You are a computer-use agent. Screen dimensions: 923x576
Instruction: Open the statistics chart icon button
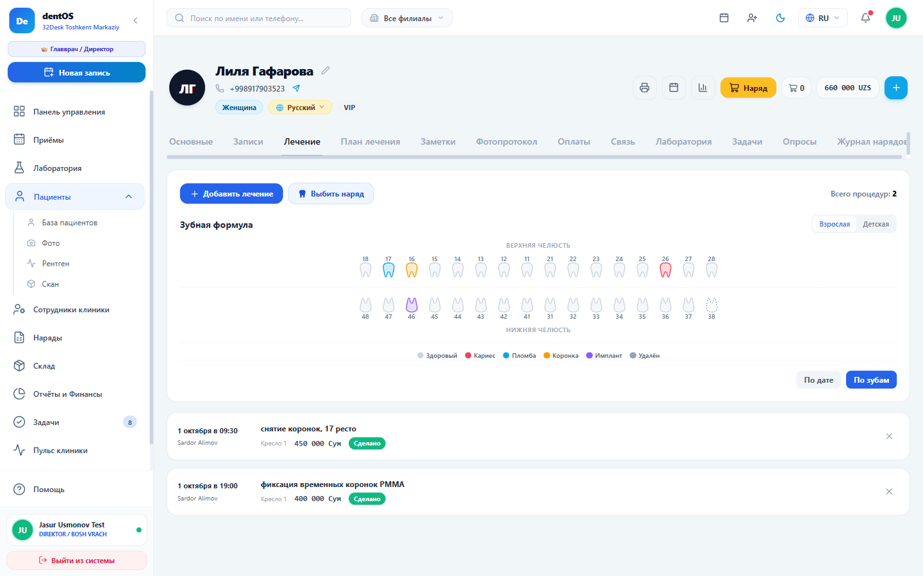coord(703,88)
